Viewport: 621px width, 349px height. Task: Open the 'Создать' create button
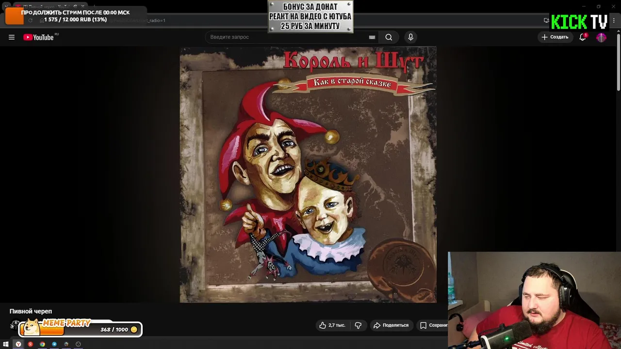click(x=555, y=37)
